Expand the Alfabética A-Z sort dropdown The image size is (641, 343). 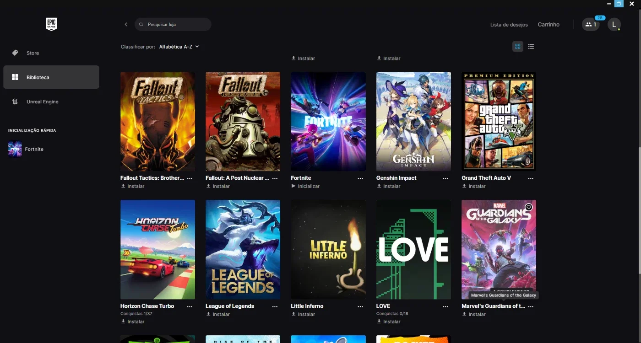point(179,47)
